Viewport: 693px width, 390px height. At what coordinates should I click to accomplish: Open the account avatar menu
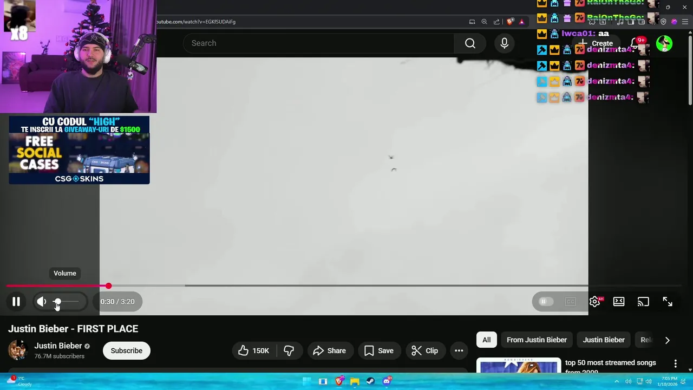coord(664,43)
